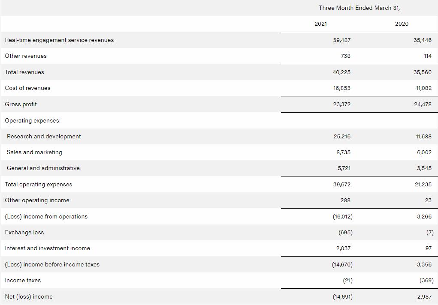Click the 'Cost of revenues' row label
The image size is (438, 305).
coord(27,88)
